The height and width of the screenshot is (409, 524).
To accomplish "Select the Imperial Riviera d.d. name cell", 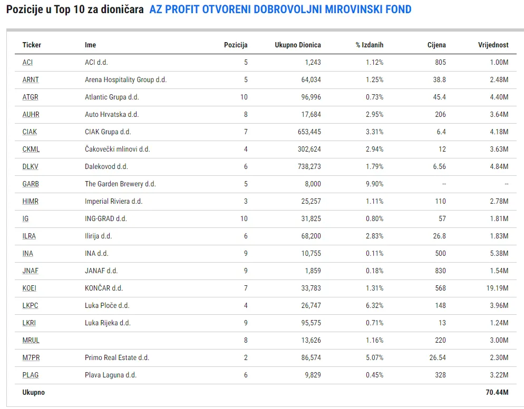I will (x=114, y=201).
